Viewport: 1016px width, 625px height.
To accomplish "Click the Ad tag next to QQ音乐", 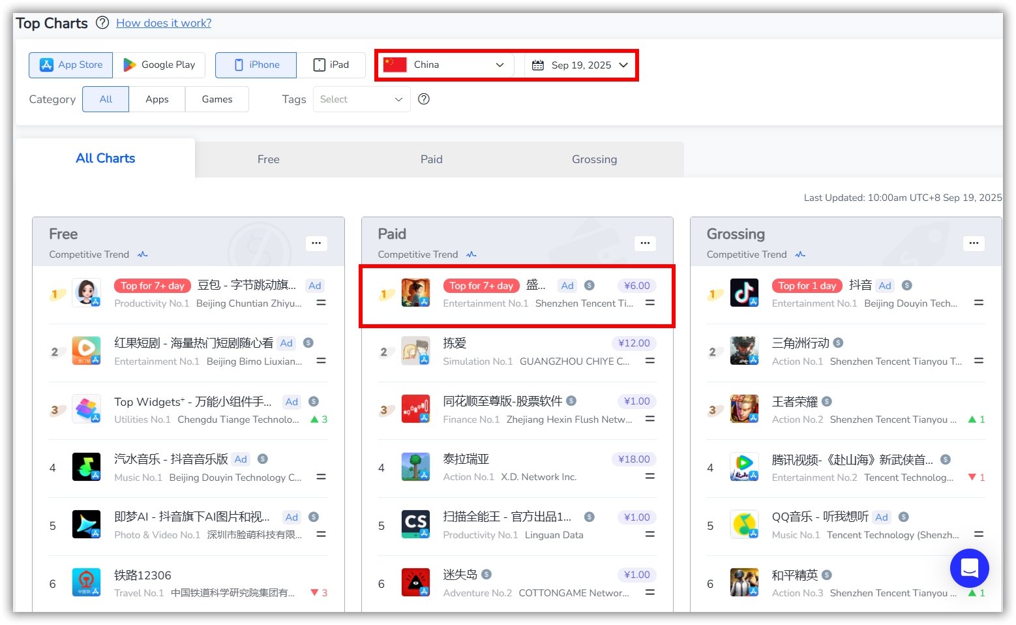I will pyautogui.click(x=882, y=517).
